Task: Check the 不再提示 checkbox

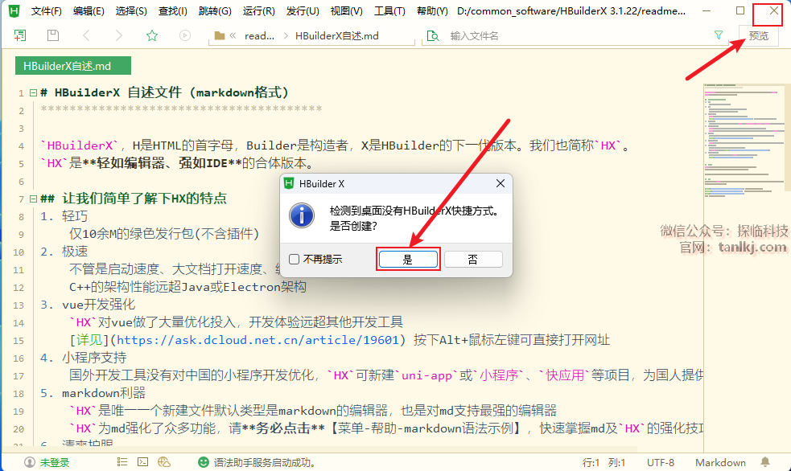Action: pyautogui.click(x=294, y=259)
